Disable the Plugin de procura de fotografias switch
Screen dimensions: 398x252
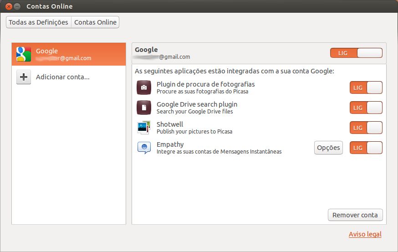point(366,87)
